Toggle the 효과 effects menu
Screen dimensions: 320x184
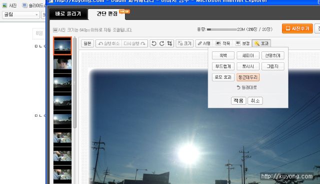(x=261, y=43)
